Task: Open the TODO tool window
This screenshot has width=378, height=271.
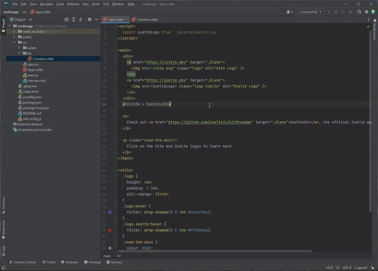Action: (x=49, y=262)
